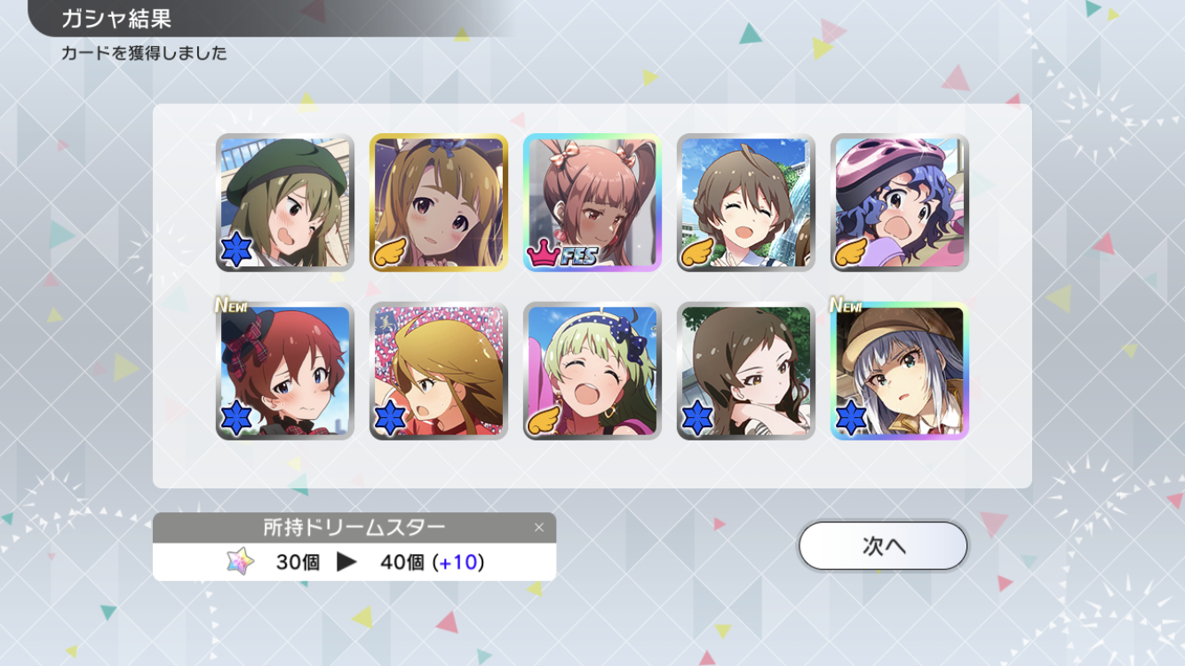1185x666 pixels.
Task: Click the 次へ button
Action: point(883,545)
